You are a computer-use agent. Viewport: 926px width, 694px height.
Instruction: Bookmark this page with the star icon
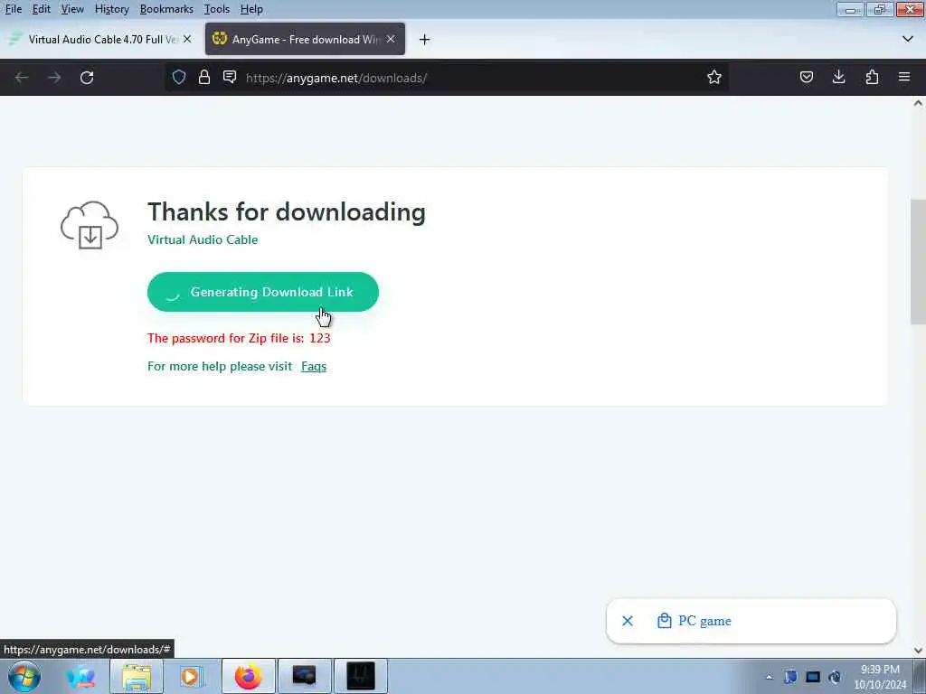point(714,78)
